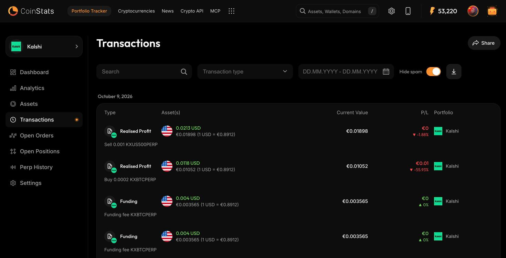Screen dimensions: 506x258
Task: Click the Sell 0.001 KXUS500PERP document icon
Action: (110, 131)
